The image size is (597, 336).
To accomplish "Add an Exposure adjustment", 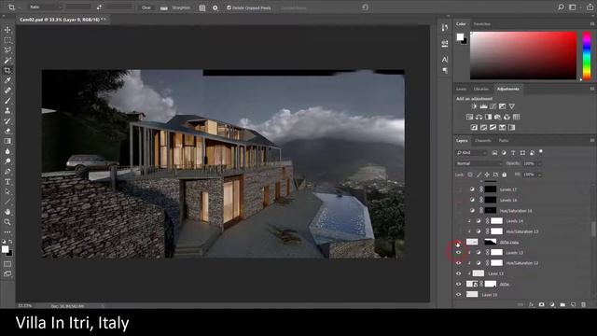I will pos(503,106).
